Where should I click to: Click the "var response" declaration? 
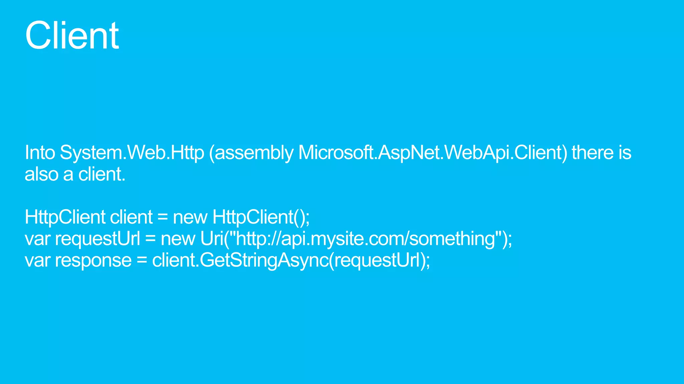(78, 261)
